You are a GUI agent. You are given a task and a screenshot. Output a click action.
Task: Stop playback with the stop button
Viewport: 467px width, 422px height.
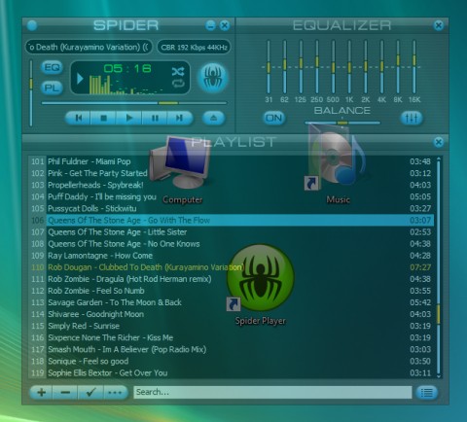click(x=103, y=118)
